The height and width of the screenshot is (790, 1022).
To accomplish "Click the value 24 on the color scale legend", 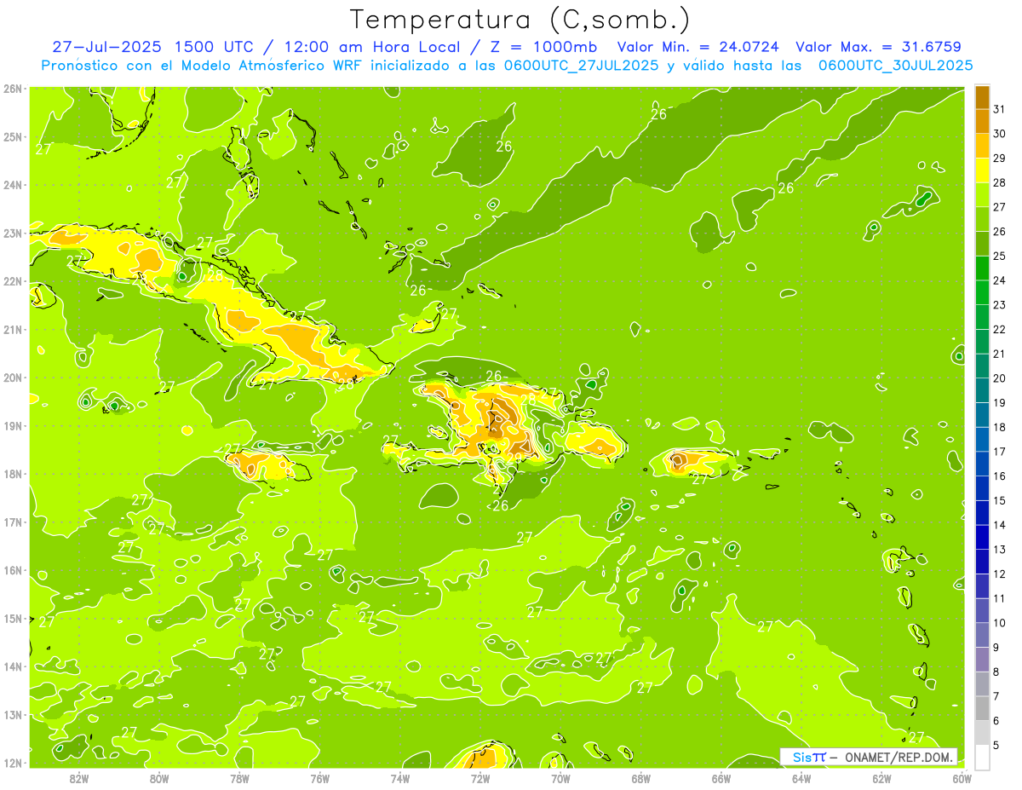I will [x=1000, y=280].
